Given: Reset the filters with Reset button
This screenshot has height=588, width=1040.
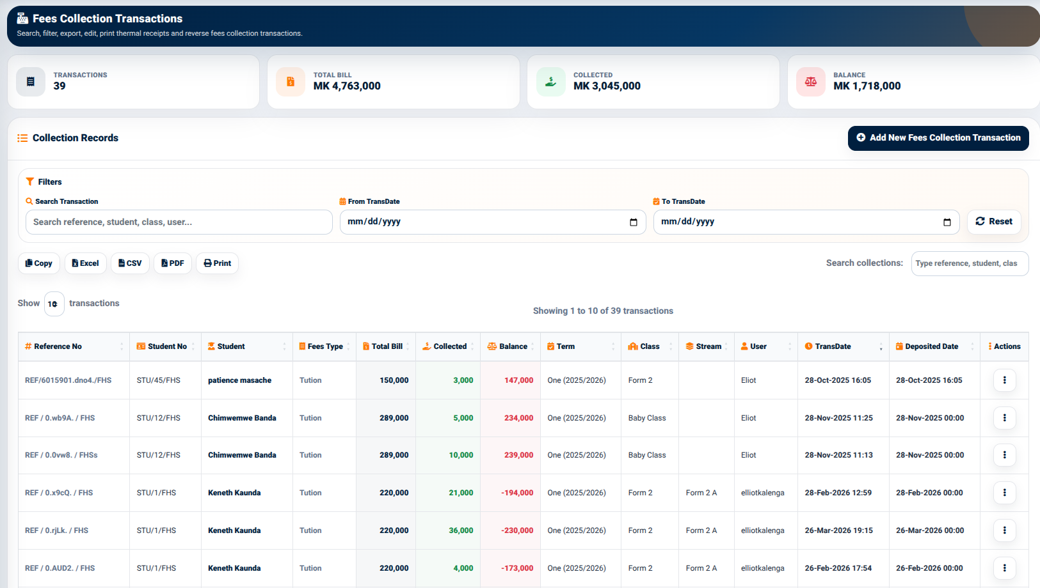Looking at the screenshot, I should point(994,222).
